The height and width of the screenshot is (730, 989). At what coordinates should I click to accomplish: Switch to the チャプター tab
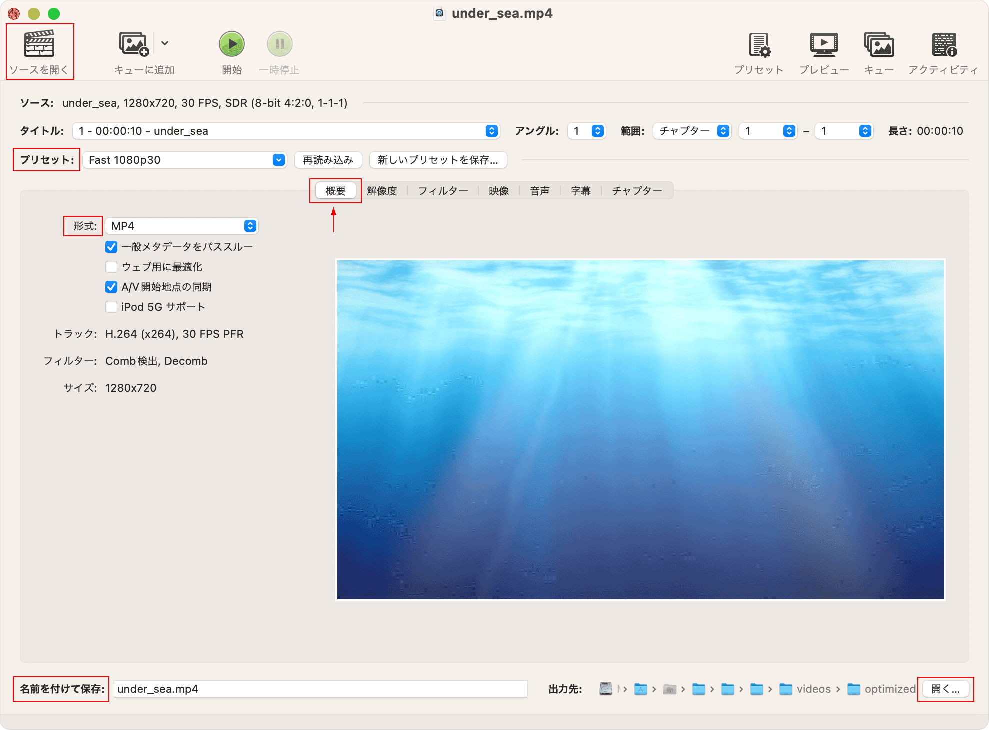click(x=637, y=191)
